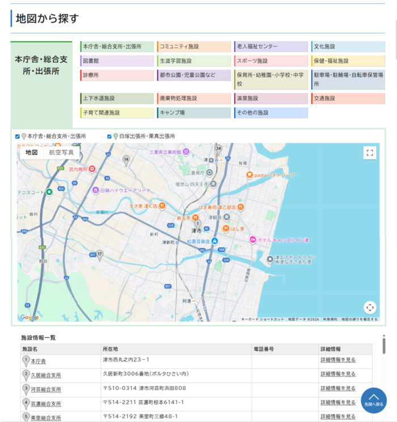
Task: Select 子育て関連施設 category
Action: 117,113
